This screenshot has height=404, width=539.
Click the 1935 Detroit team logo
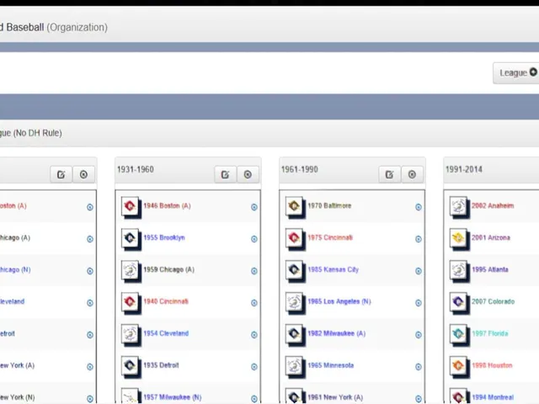(130, 366)
